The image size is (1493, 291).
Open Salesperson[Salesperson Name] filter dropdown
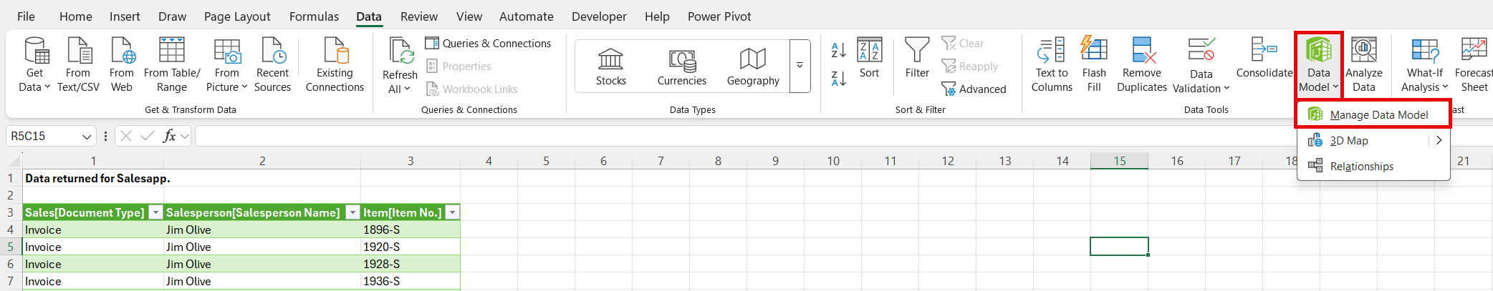(x=352, y=213)
